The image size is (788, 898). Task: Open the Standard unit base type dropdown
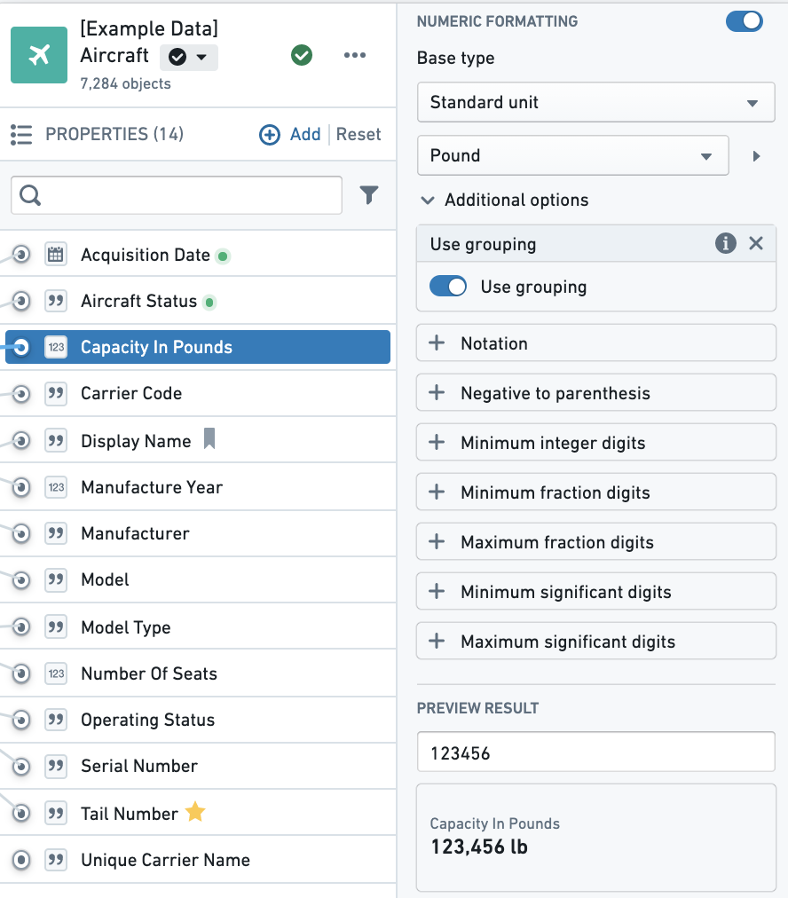596,102
